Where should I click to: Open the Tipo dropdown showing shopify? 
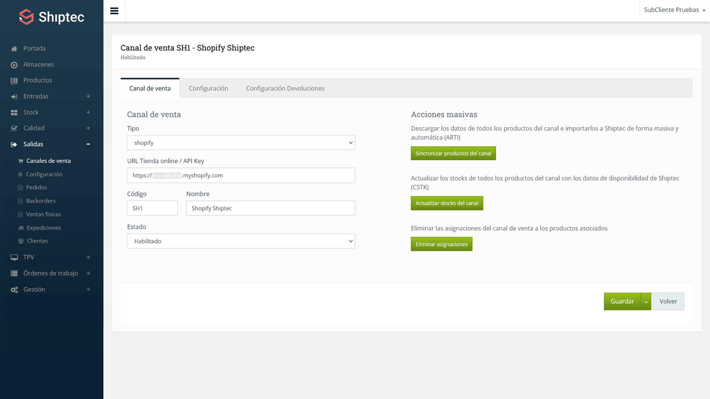[241, 142]
